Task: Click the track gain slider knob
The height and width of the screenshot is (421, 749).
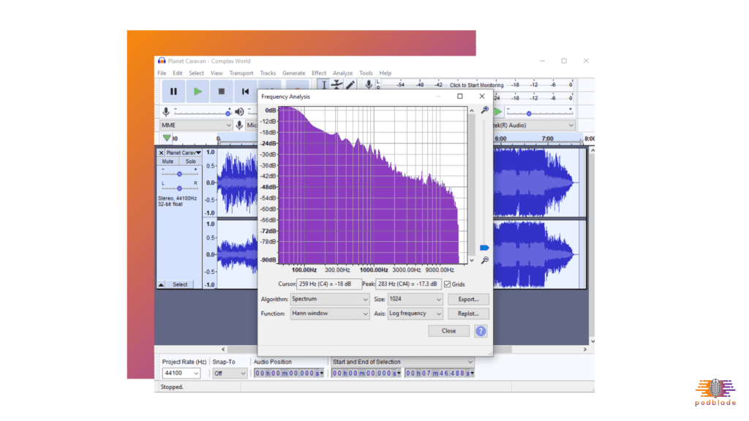Action: pos(180,174)
